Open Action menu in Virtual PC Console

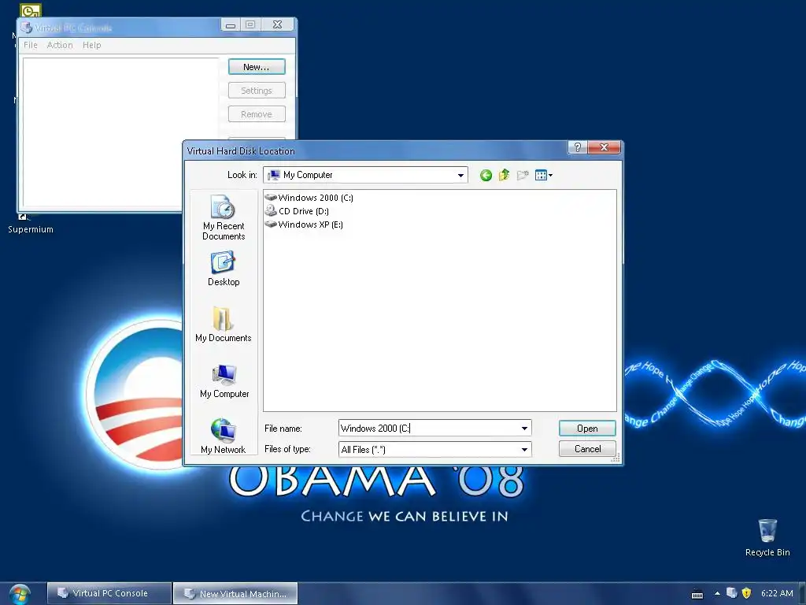pyautogui.click(x=60, y=45)
